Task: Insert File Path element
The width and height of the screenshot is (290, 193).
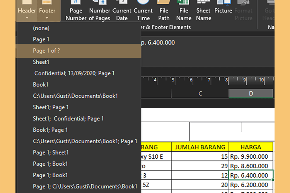Action: (x=164, y=11)
